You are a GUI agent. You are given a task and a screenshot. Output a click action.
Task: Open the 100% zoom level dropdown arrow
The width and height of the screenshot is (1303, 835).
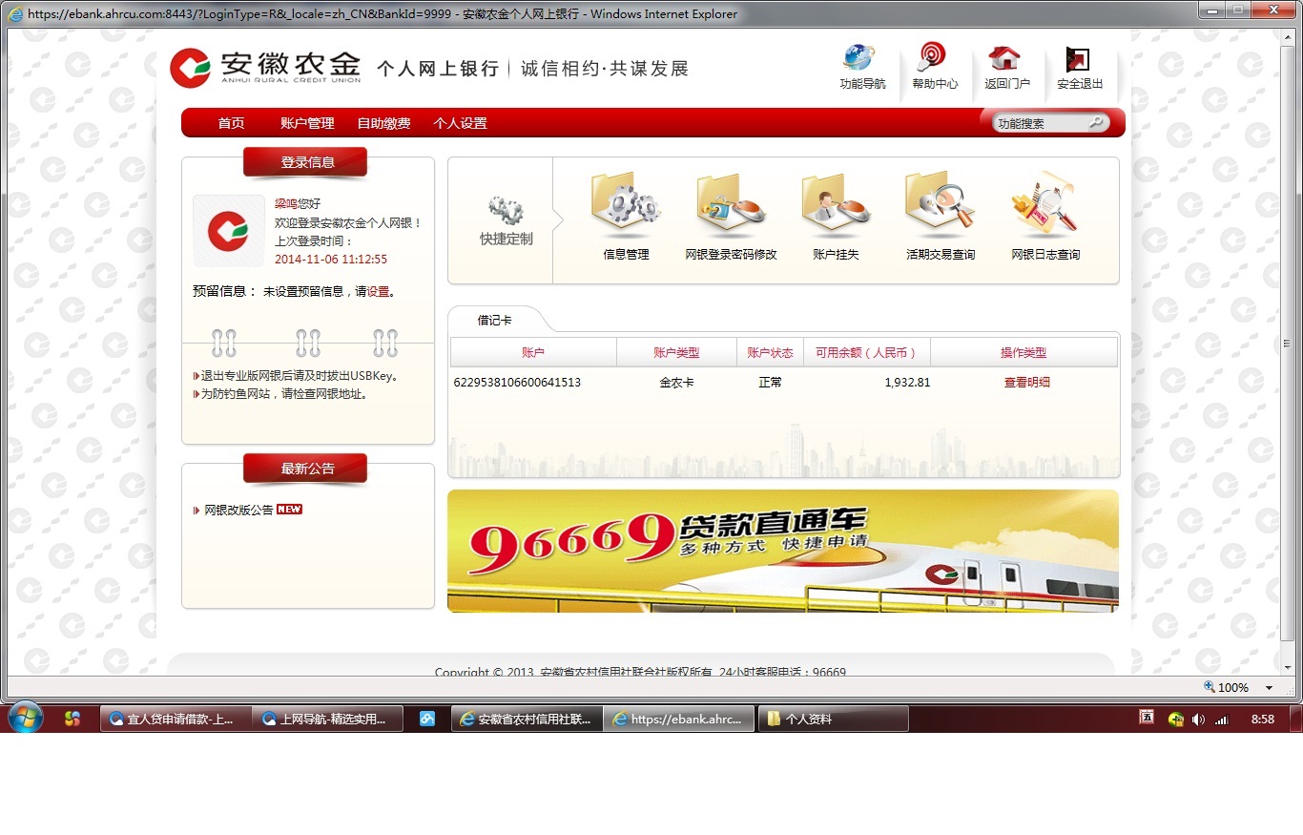pyautogui.click(x=1269, y=688)
